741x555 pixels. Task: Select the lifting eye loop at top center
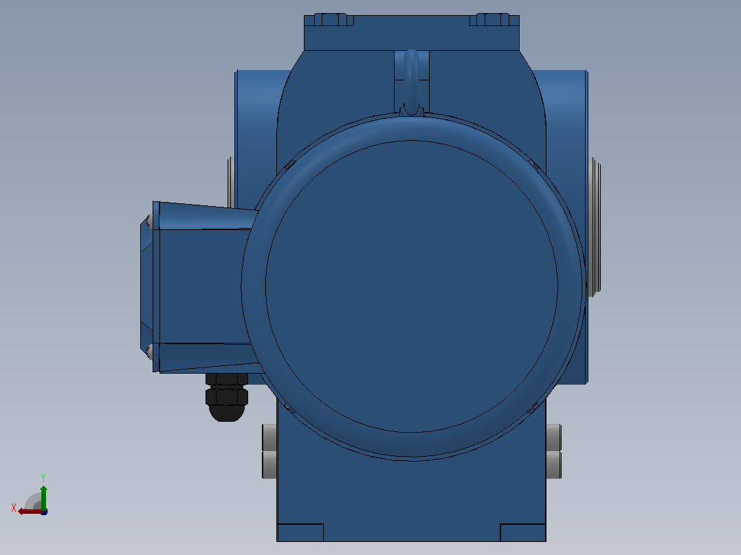tap(411, 81)
